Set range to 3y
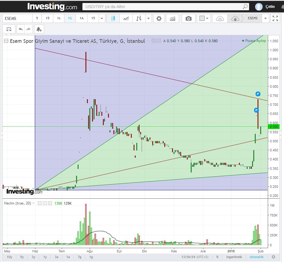Image resolution: width=284 pixels, height=262 pixels. pos(33,257)
